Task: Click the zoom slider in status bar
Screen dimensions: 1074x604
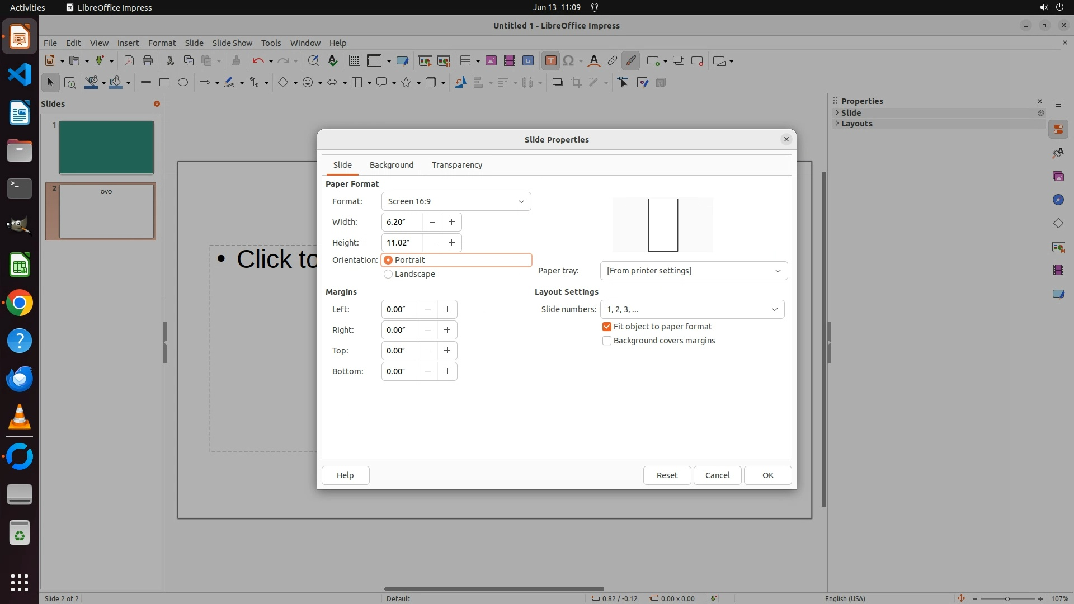Action: click(x=1007, y=598)
